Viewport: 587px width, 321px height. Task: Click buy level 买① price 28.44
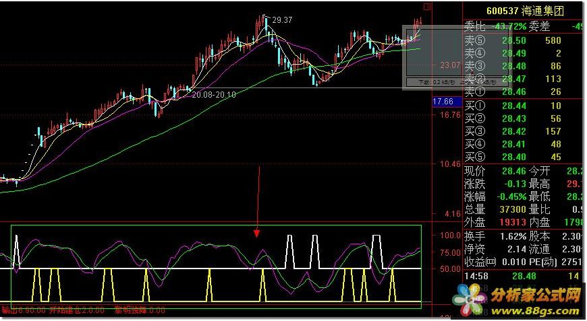coord(514,106)
